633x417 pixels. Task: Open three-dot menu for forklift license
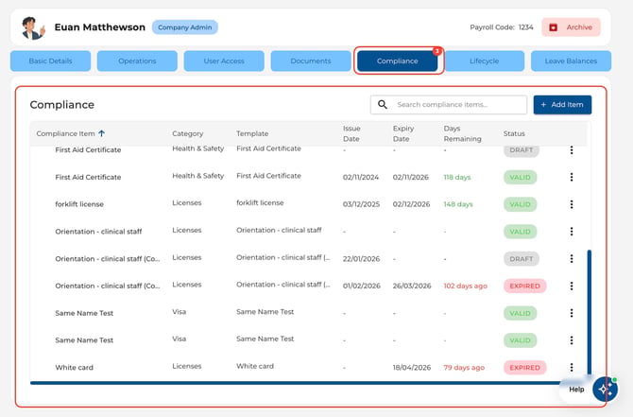(572, 204)
